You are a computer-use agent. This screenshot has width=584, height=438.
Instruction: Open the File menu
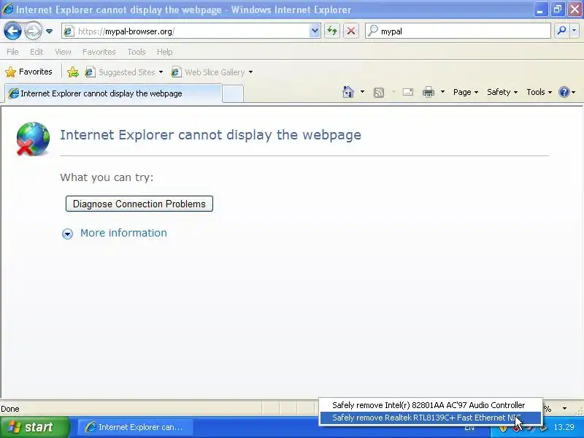click(12, 52)
